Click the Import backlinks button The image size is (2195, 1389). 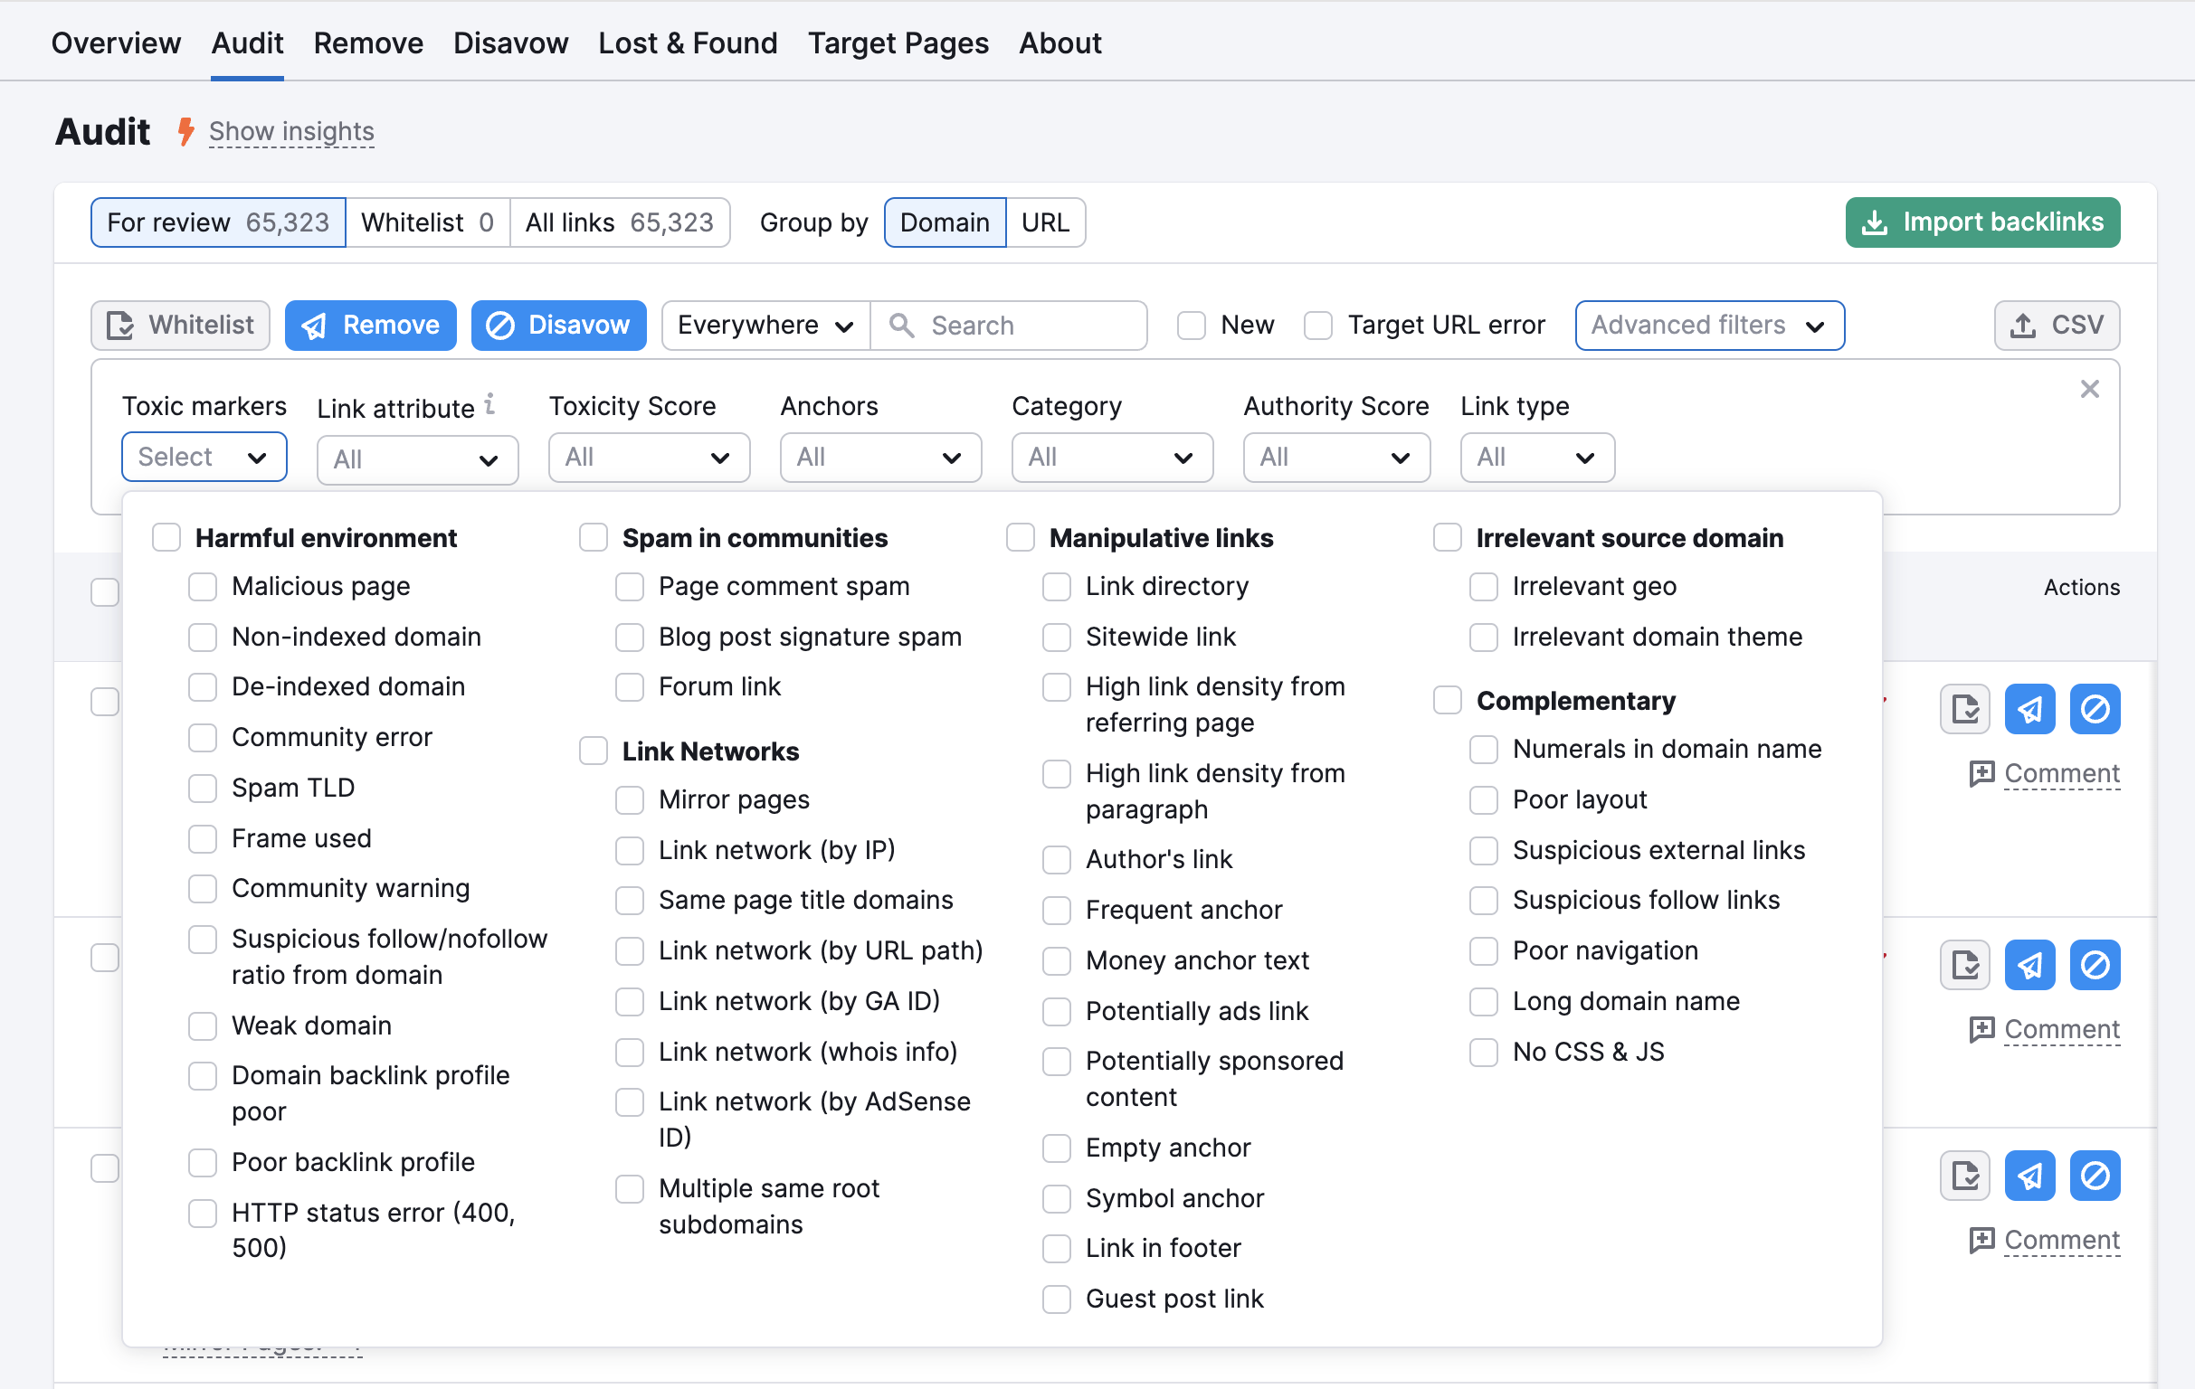pos(1982,222)
